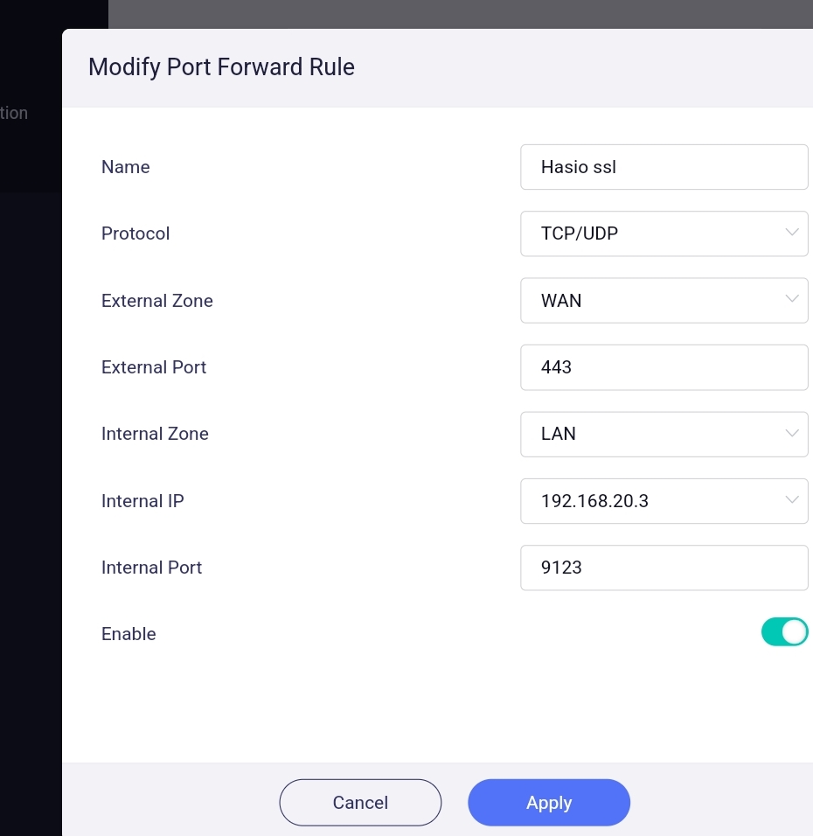Select the partially hidden sidebar menu item
The height and width of the screenshot is (836, 813).
(x=14, y=113)
